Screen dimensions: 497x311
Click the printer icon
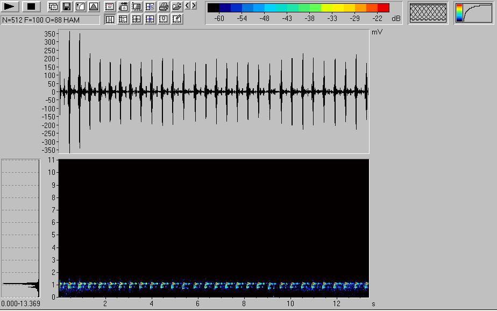point(164,6)
